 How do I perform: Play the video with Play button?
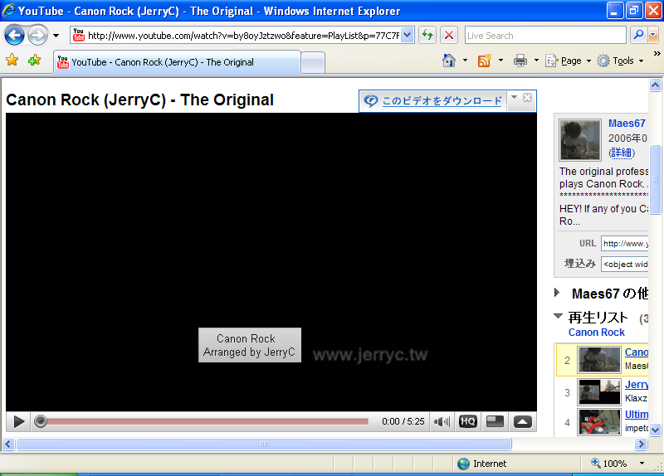[18, 421]
